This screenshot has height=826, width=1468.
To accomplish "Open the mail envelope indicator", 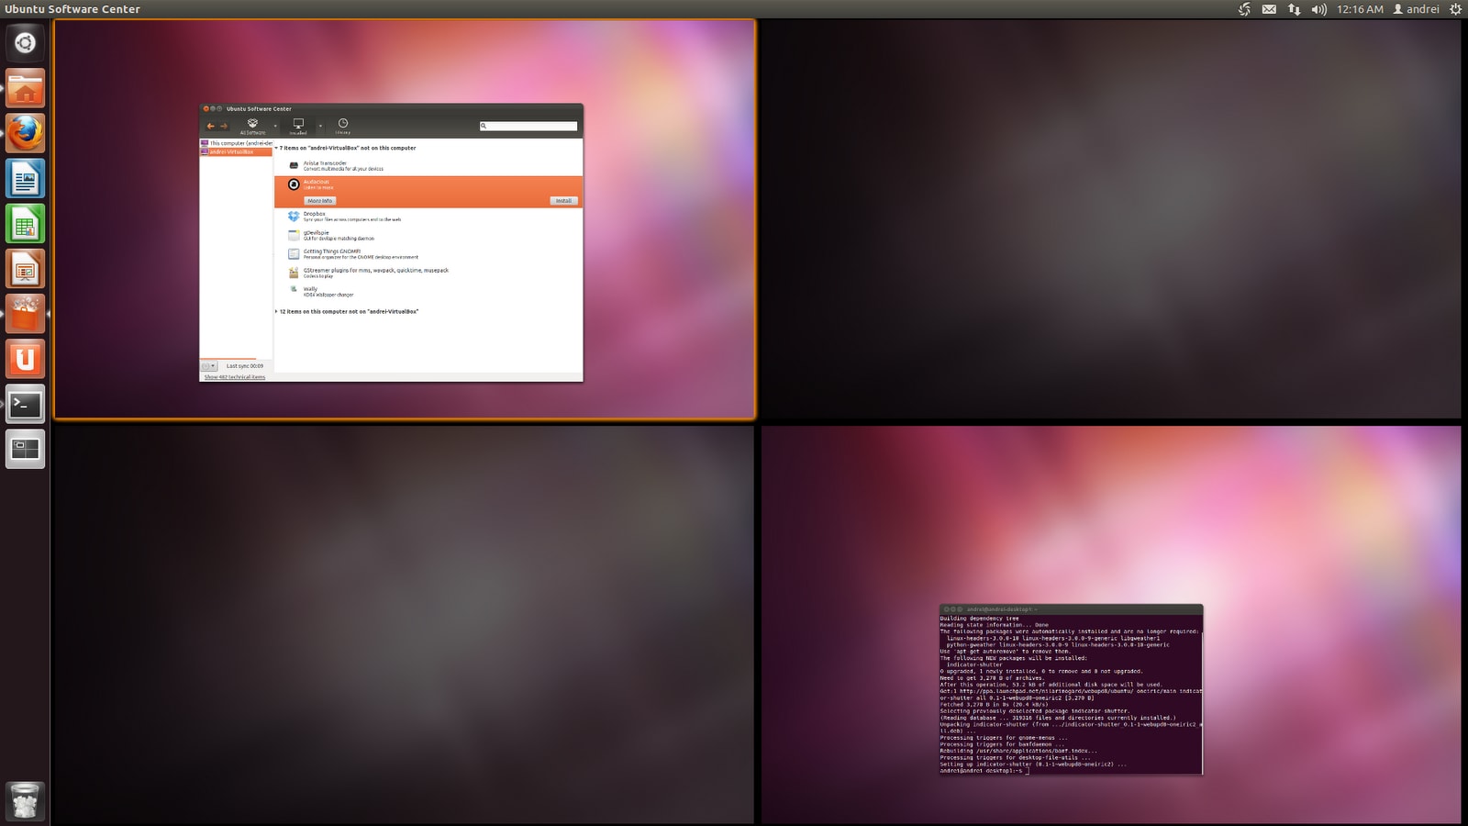I will pyautogui.click(x=1269, y=9).
